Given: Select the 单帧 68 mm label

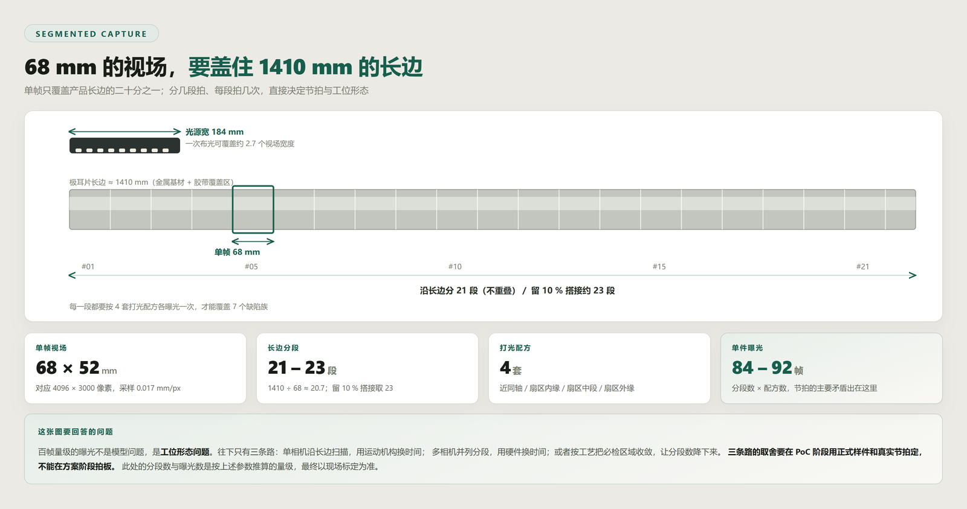Looking at the screenshot, I should pos(237,252).
